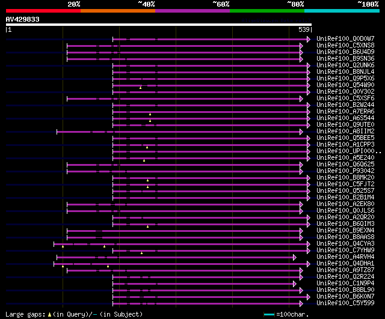
Task: Select the UniRef100_B2B1M4 label
Action: pyautogui.click(x=345, y=198)
